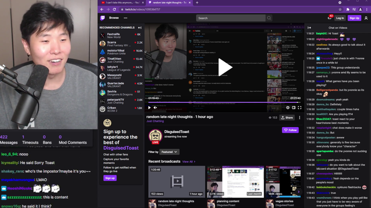Open loltyler1's channel avatar
The image size is (371, 208).
103,68
